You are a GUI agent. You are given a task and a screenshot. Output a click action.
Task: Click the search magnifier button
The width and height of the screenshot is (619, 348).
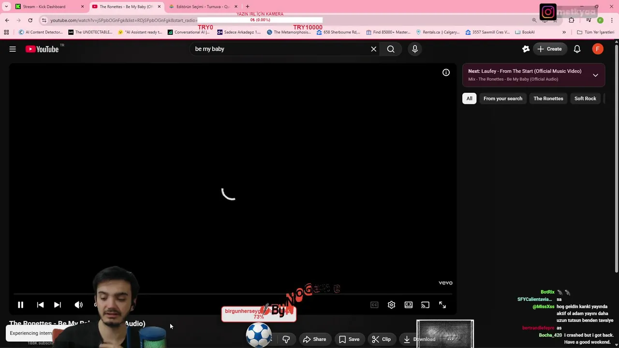(391, 49)
